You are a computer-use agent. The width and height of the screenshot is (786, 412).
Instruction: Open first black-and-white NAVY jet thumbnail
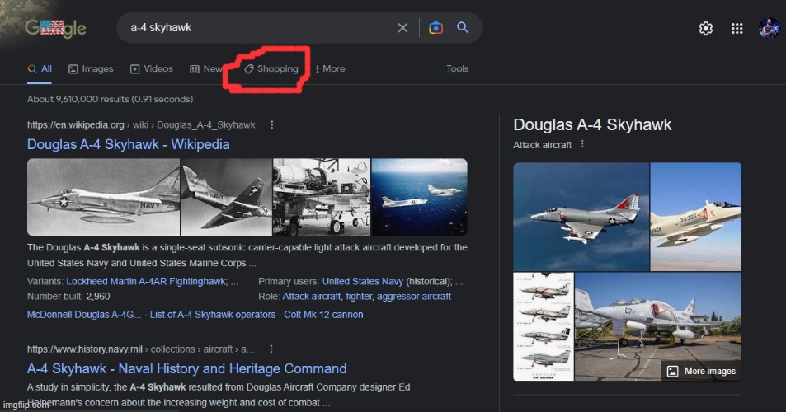click(x=103, y=197)
